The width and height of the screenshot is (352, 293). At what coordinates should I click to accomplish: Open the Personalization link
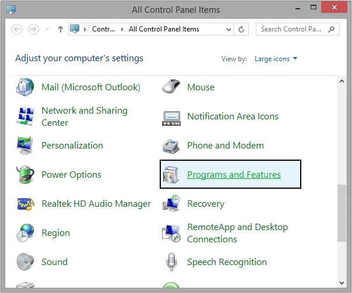pyautogui.click(x=72, y=146)
